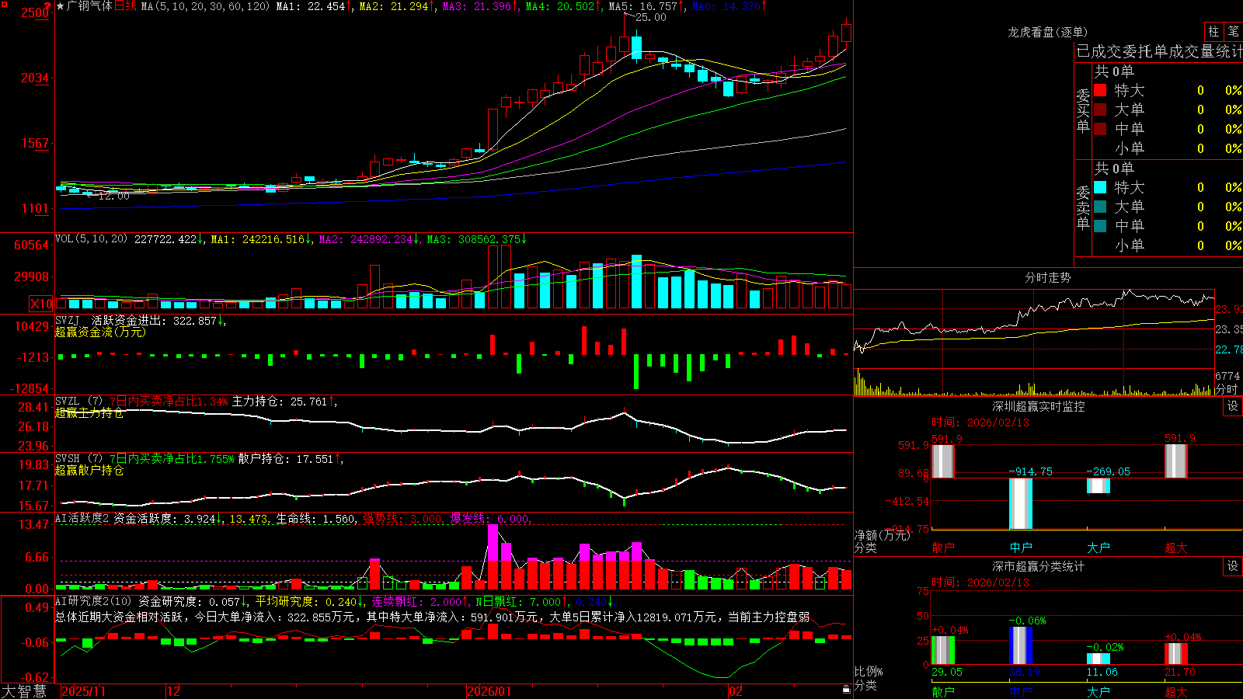1243x699 pixels.
Task: Click the star icon before 广钢气体
Action: pyautogui.click(x=61, y=6)
